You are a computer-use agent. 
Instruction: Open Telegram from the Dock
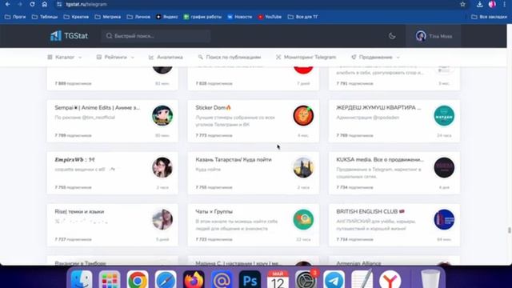click(x=334, y=280)
